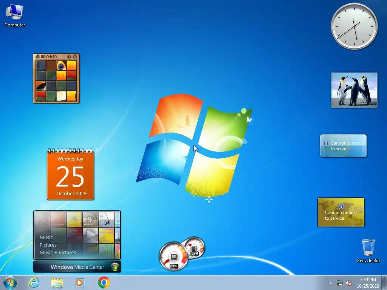Image resolution: width=387 pixels, height=290 pixels.
Task: Click the toucan beak puzzle tile
Action: pyautogui.click(x=41, y=86)
